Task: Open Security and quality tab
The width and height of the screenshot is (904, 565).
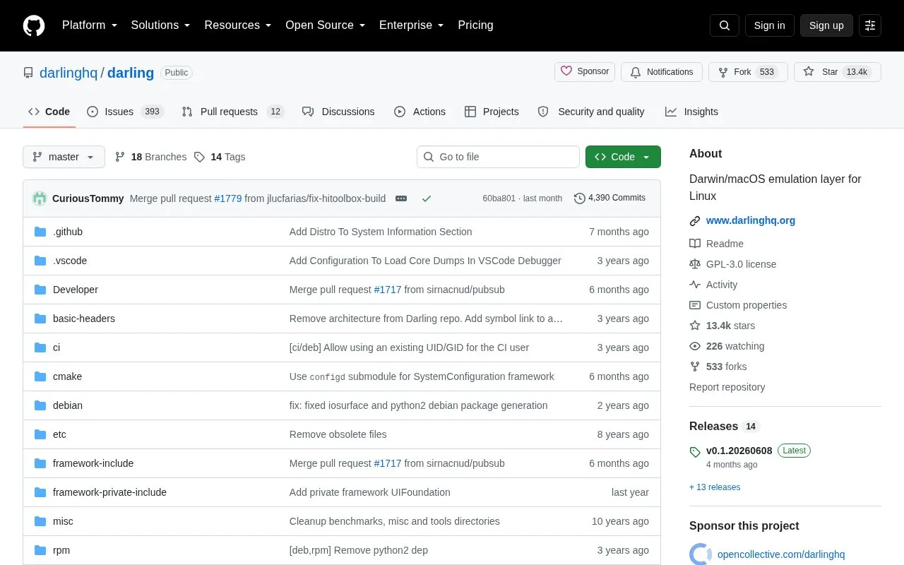Action: pos(591,112)
